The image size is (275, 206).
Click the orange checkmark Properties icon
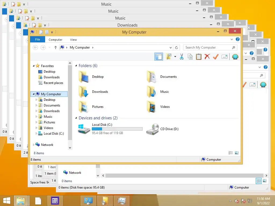(216, 57)
